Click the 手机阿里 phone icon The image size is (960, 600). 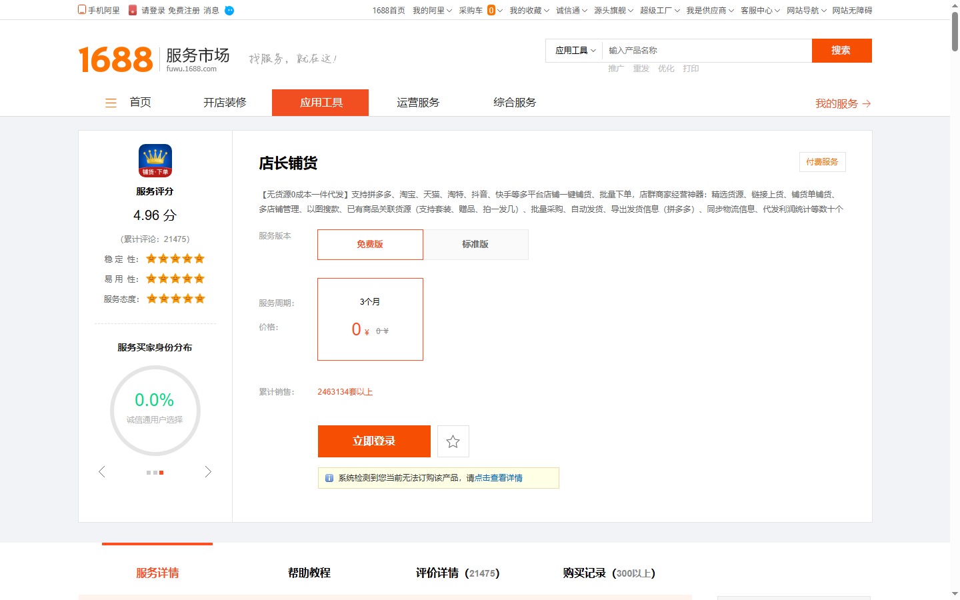tap(82, 10)
